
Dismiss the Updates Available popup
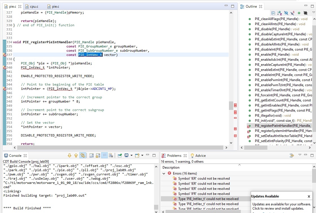coord(308,196)
